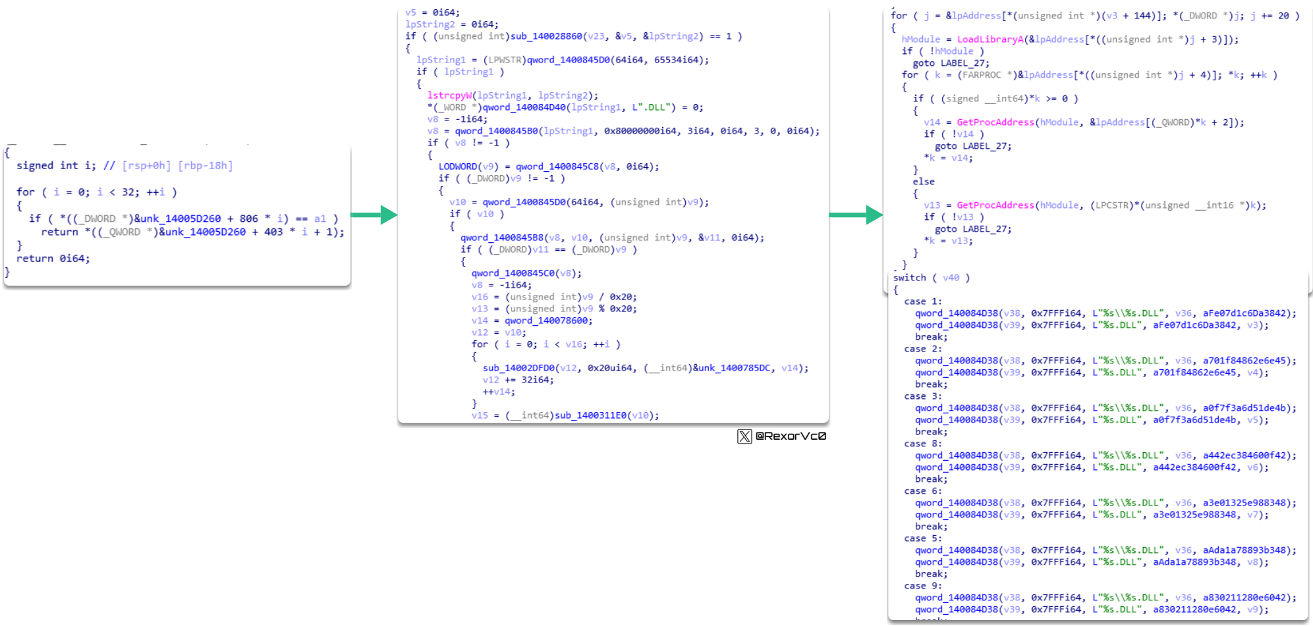Click the "0x80000000i64" constant

tap(640, 131)
